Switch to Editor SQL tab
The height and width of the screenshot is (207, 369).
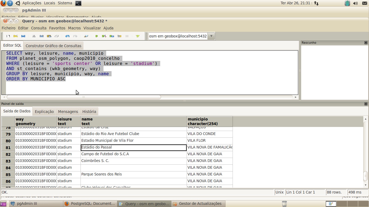tap(12, 45)
